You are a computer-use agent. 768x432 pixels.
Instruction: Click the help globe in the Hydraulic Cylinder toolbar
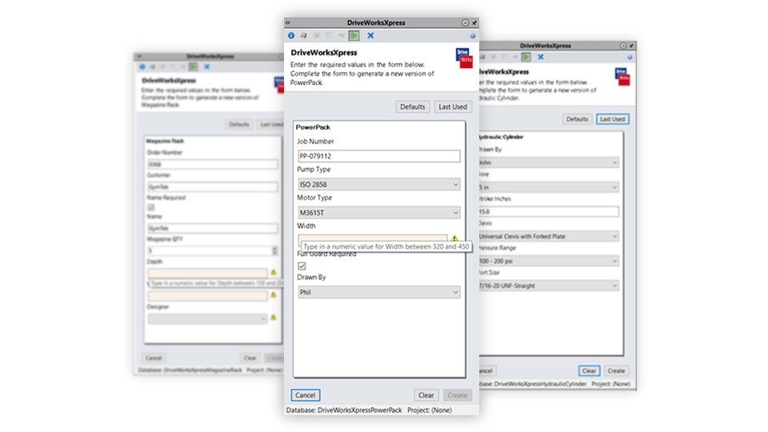click(x=630, y=58)
